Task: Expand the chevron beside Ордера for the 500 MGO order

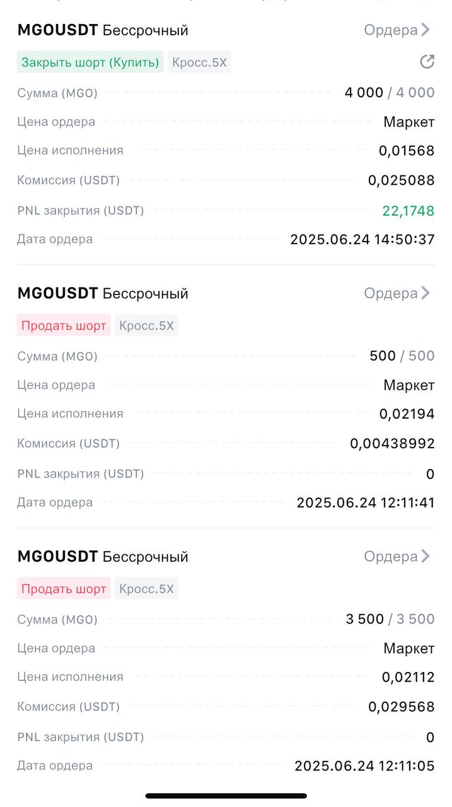Action: [426, 293]
